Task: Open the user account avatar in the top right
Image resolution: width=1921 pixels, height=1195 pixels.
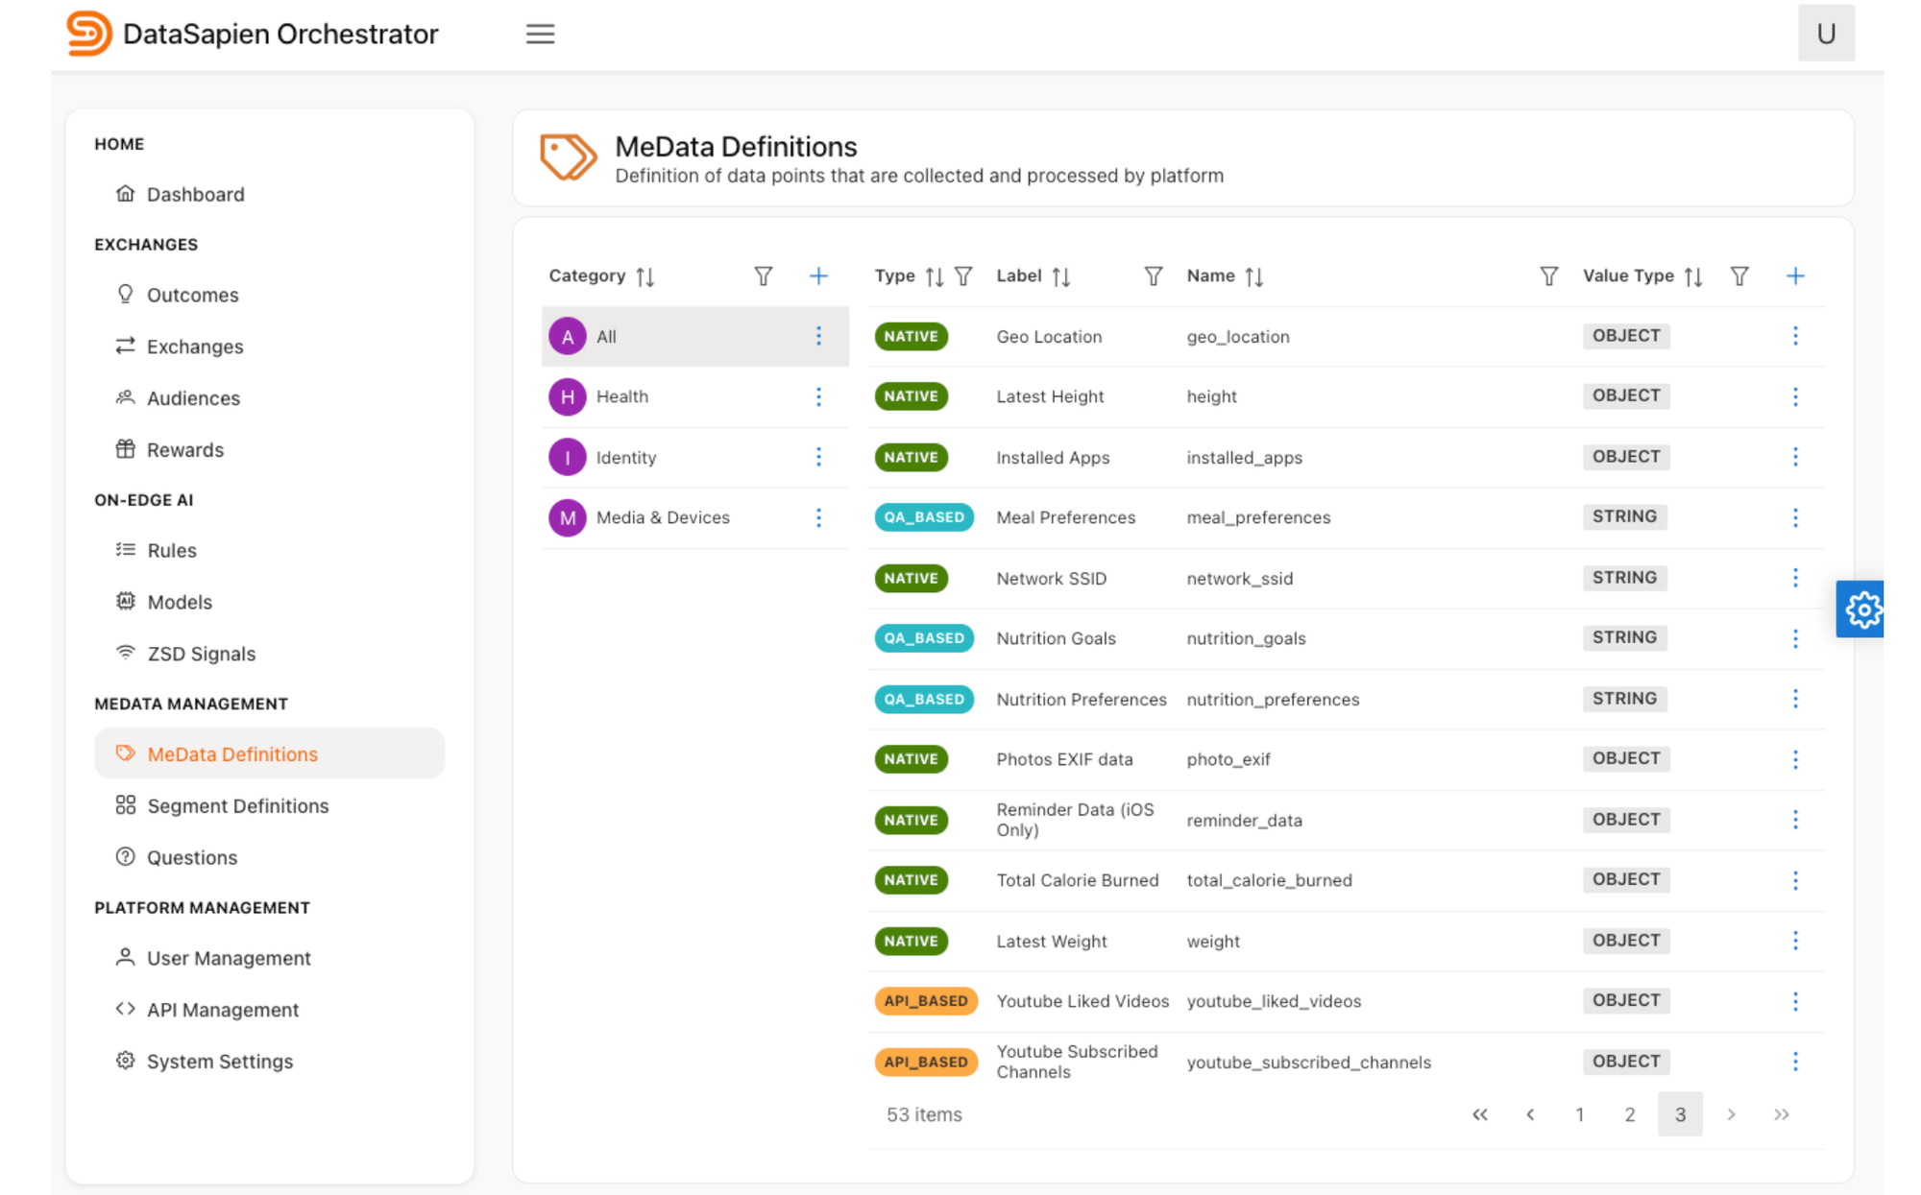Action: (x=1826, y=34)
